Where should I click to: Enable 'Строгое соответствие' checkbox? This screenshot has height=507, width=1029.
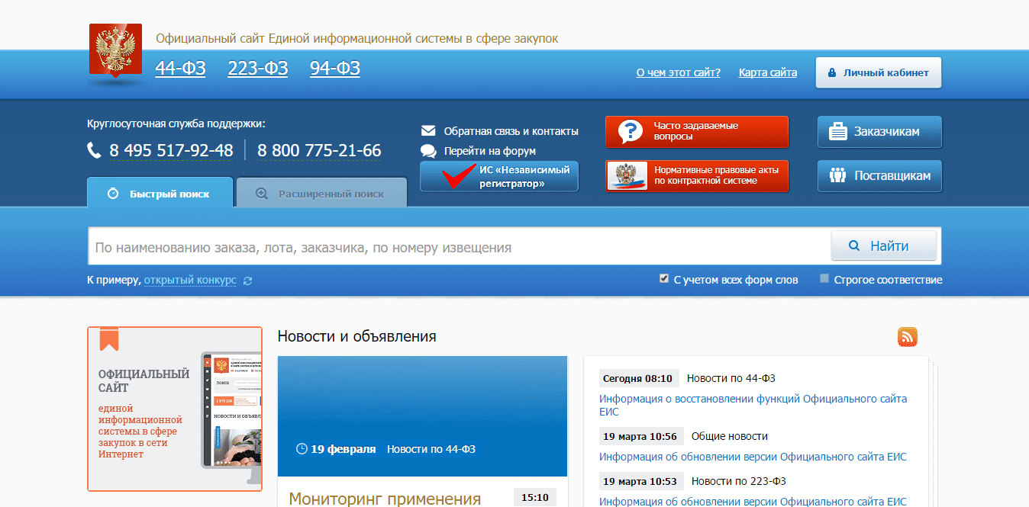coord(824,279)
